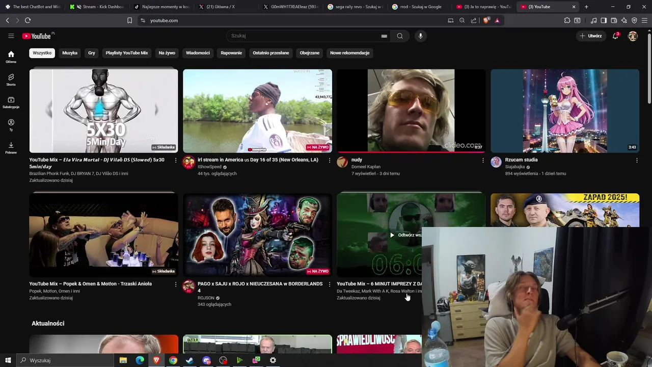Switch to the sega rally revo Google tab
This screenshot has height=367, width=652.
click(x=355, y=7)
